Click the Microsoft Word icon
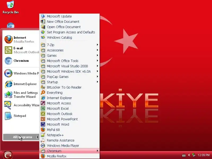The height and width of the screenshot is (159, 212). pyautogui.click(x=43, y=124)
